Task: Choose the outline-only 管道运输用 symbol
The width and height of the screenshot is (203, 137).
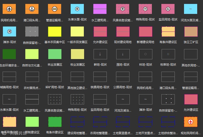Action: coord(191,77)
